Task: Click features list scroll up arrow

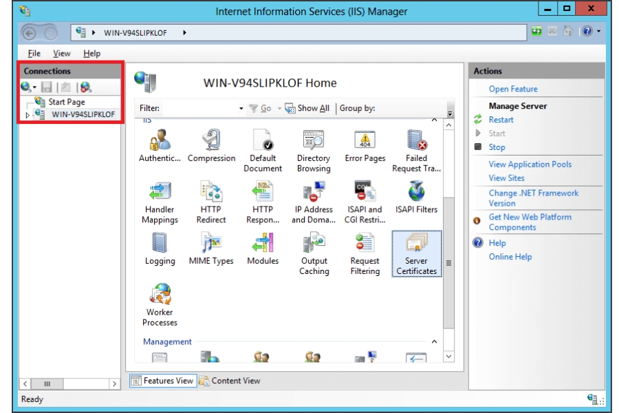Action: 449,125
